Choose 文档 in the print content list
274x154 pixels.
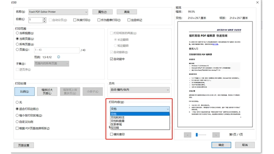pos(140,114)
